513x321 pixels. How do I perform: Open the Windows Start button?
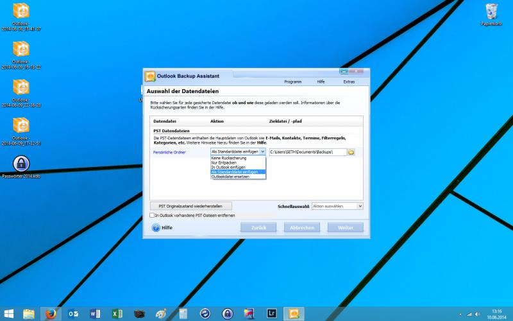9,314
